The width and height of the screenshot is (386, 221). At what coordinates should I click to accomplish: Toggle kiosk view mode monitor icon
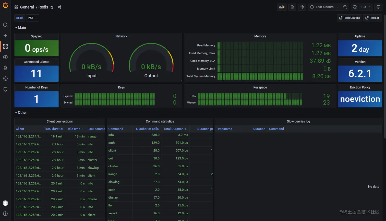[x=379, y=7]
